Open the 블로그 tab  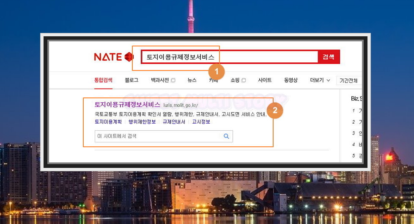pyautogui.click(x=132, y=80)
